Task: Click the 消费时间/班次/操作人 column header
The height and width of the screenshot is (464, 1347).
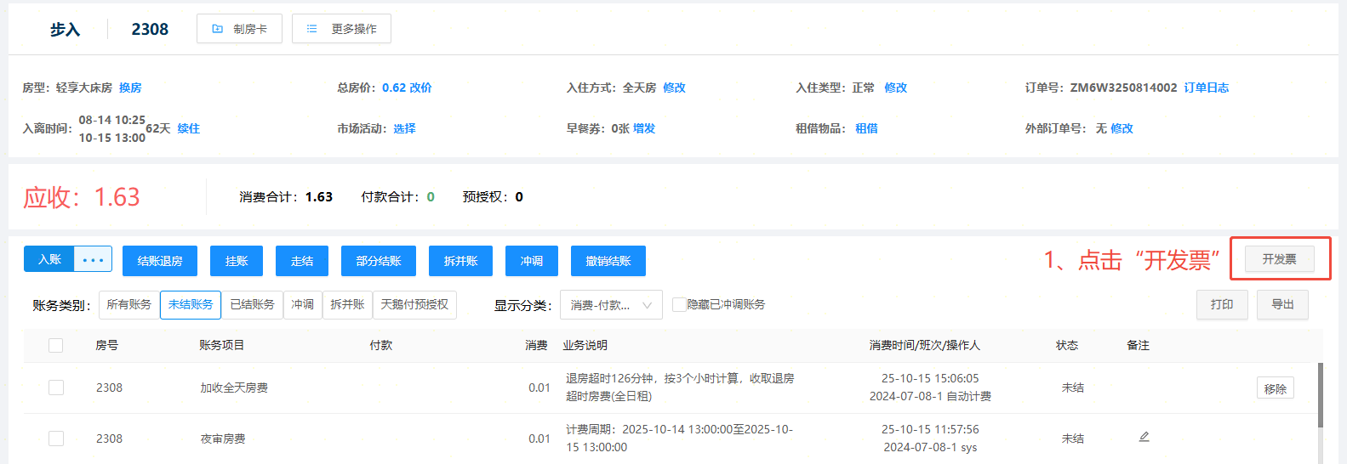Action: 924,345
